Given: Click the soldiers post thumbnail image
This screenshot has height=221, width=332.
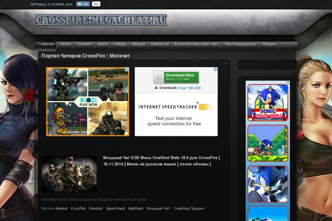Looking at the screenshot, I should (x=69, y=174).
